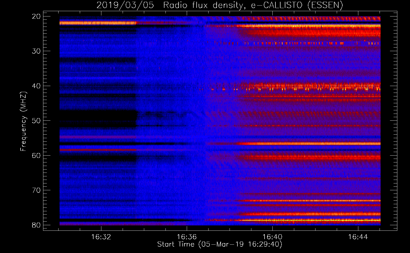Viewport: 410px width, 253px height.
Task: Click the 16:44 time tick label
Action: click(358, 237)
